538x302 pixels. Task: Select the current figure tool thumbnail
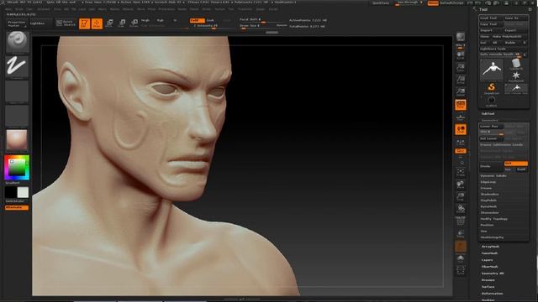491,69
